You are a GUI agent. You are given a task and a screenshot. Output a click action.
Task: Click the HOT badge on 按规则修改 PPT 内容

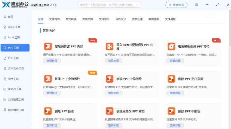[x=93, y=40]
